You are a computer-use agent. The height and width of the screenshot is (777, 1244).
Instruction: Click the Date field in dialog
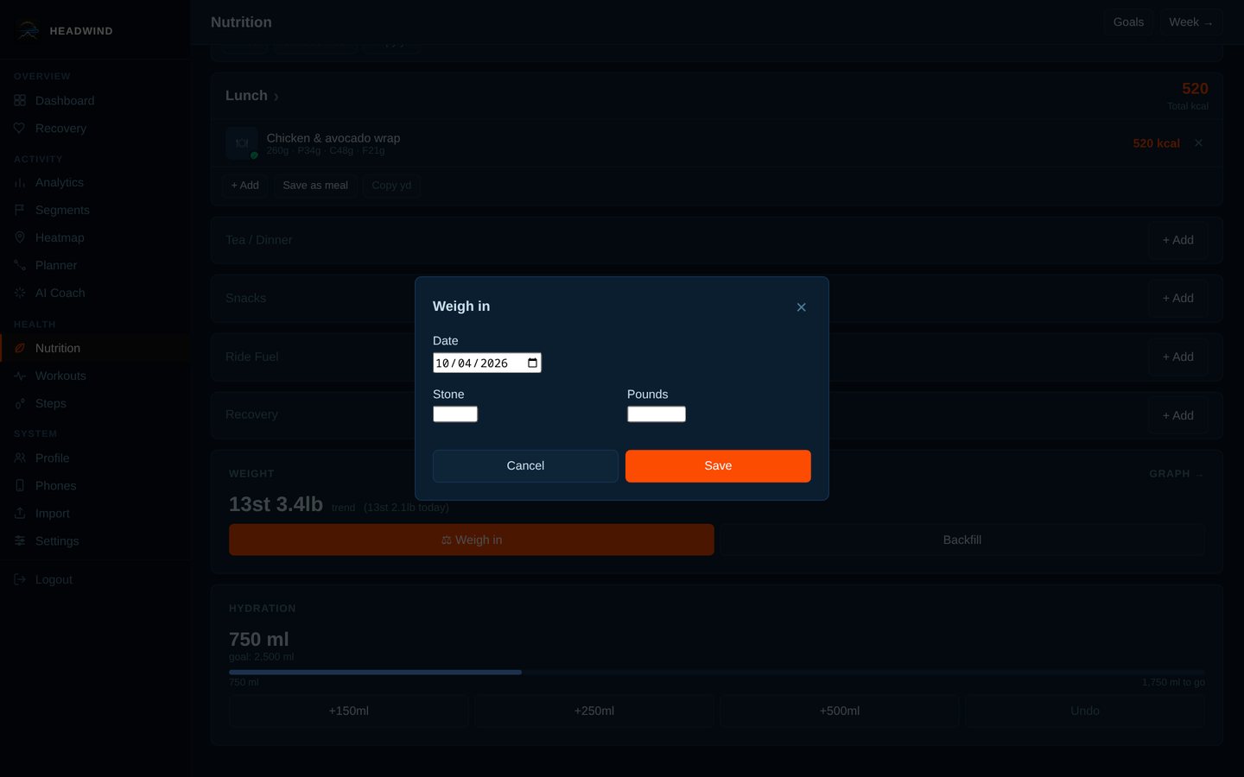tap(487, 363)
